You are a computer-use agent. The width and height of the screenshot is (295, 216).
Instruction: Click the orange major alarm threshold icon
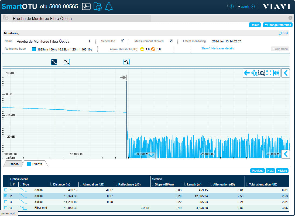[x=153, y=49]
